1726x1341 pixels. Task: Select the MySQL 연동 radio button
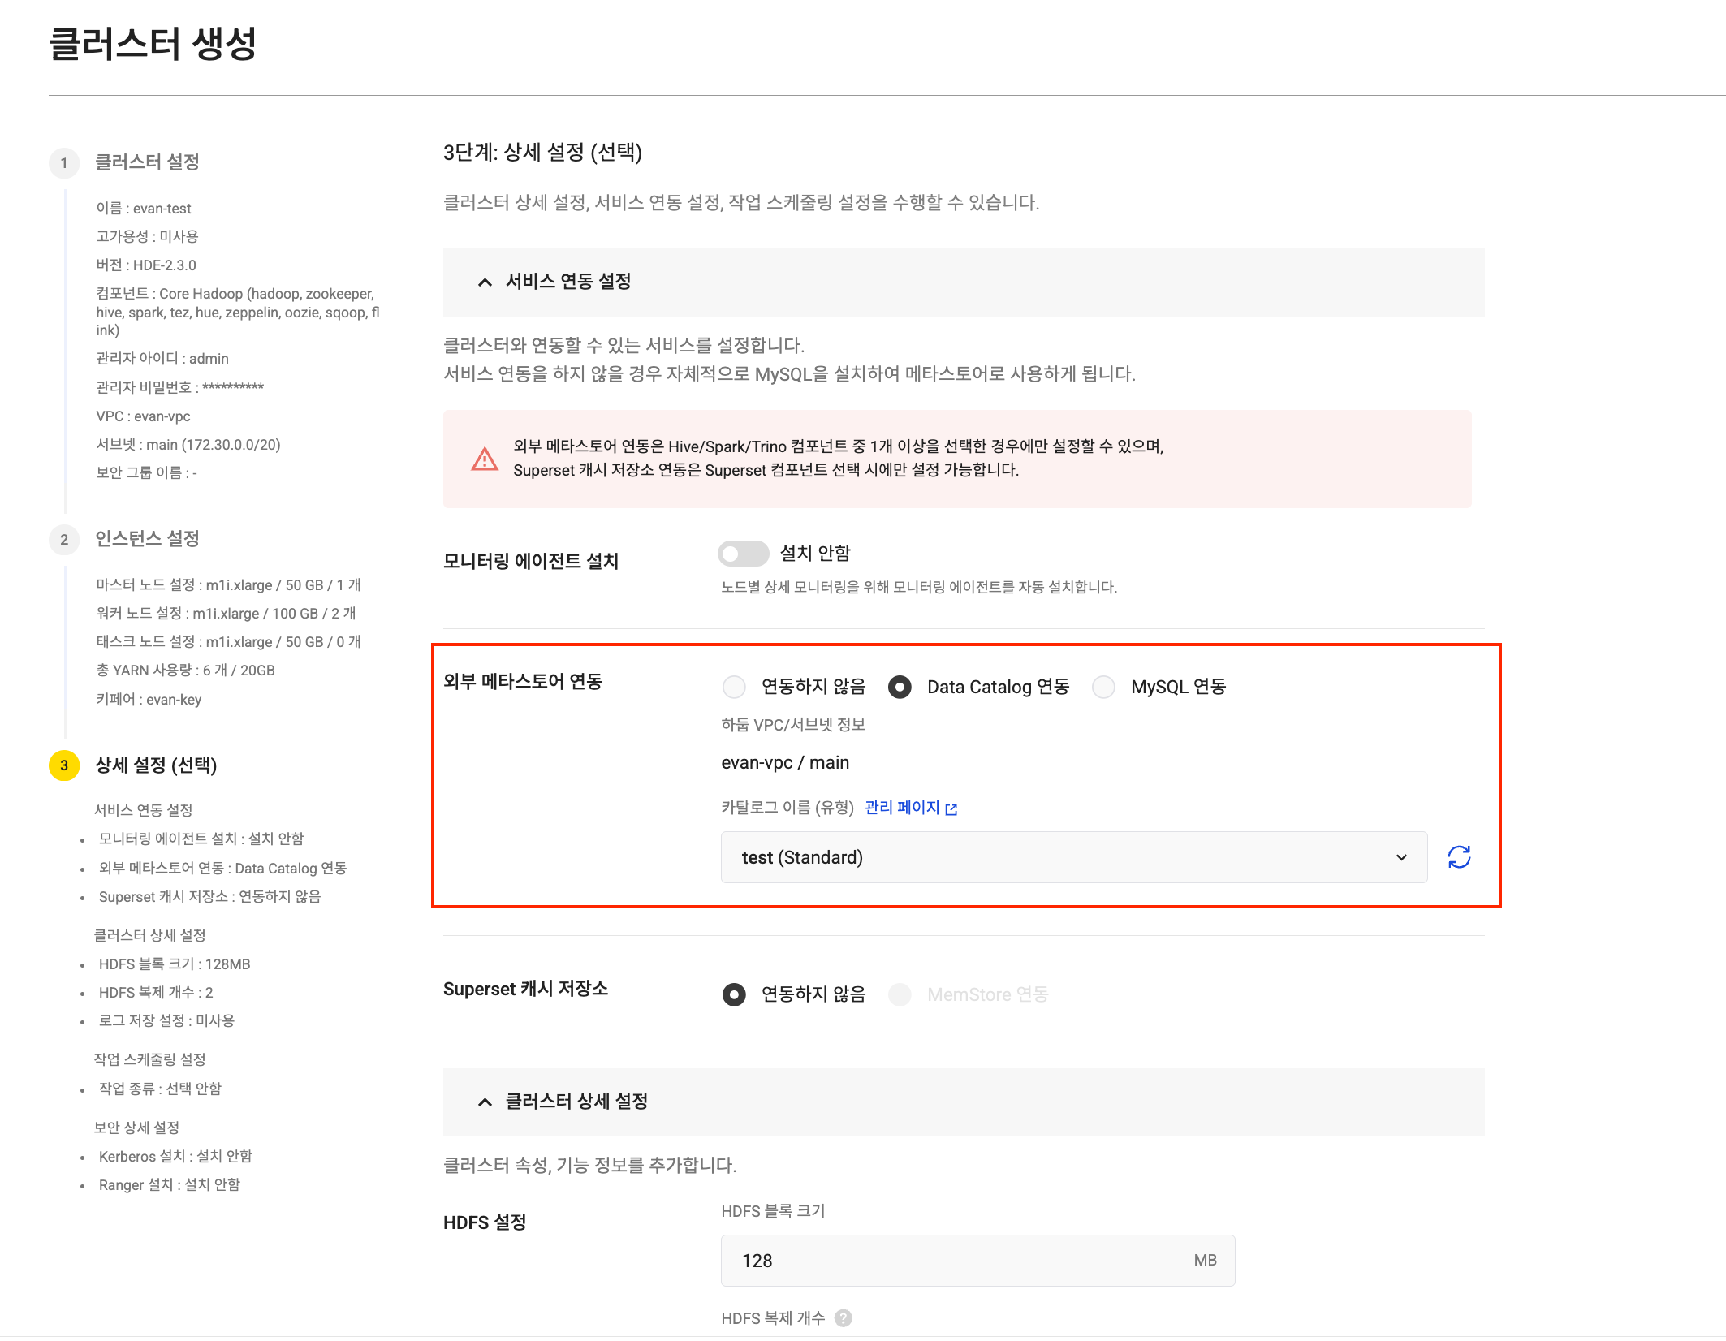[1104, 687]
